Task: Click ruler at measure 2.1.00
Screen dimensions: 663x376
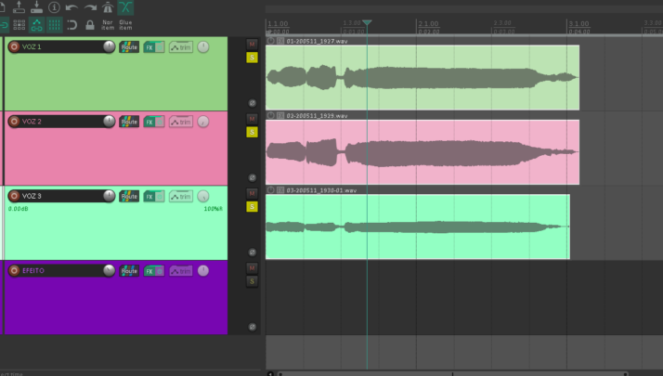Action: coord(428,24)
